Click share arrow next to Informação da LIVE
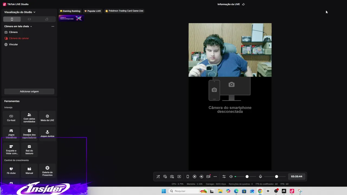Viewport: 347px width, 195px height. [243, 4]
